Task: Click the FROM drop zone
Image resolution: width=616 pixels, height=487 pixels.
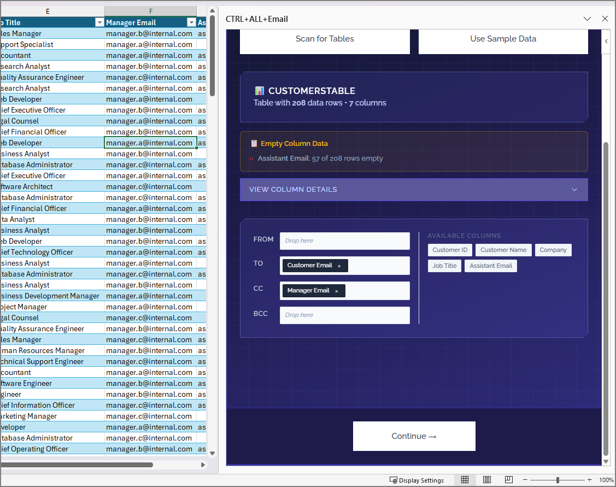Action: [344, 240]
